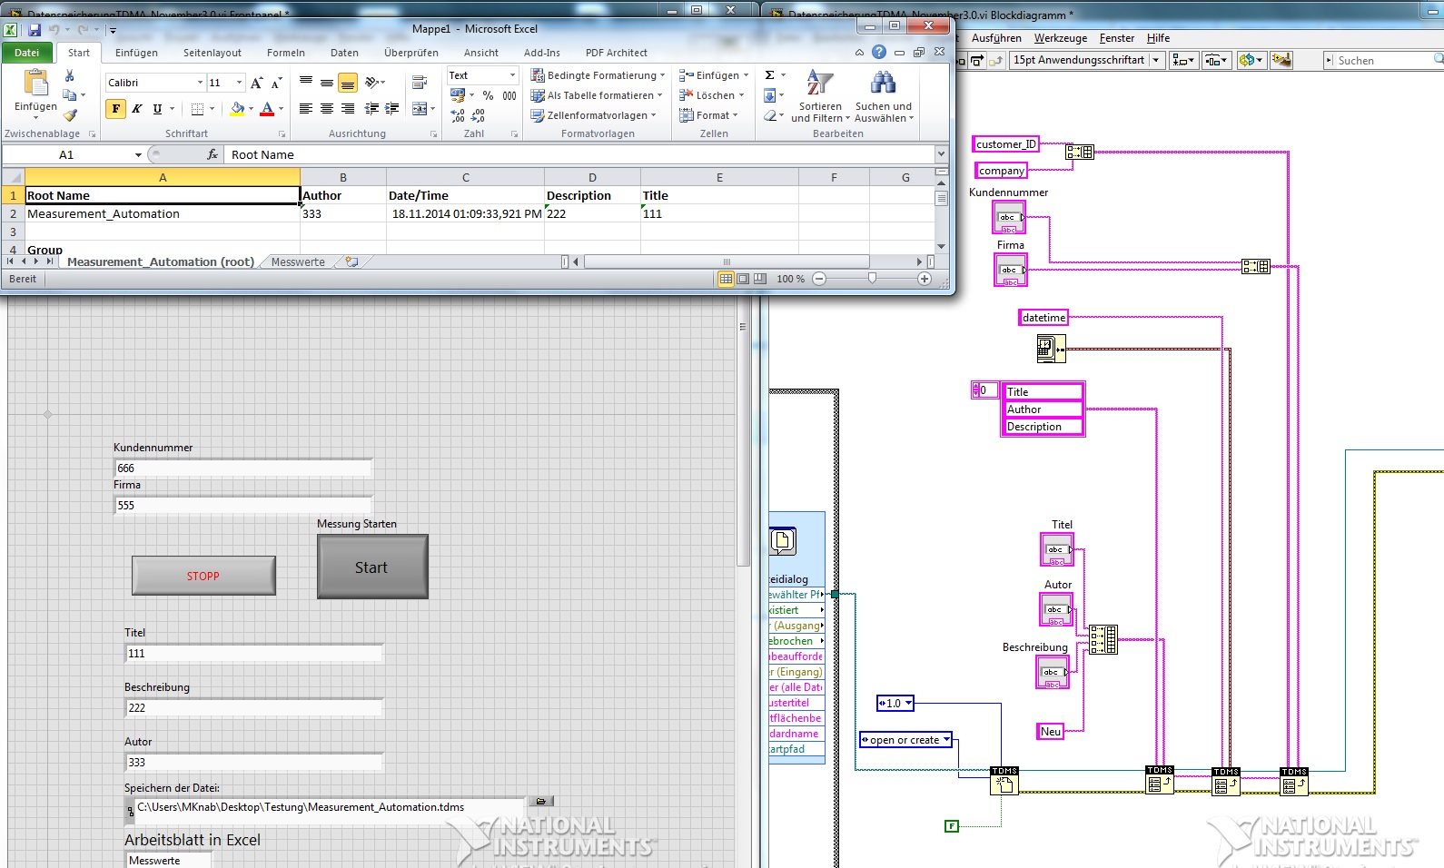The image size is (1444, 868).
Task: Click the Excel zoom slider handle
Action: click(872, 279)
